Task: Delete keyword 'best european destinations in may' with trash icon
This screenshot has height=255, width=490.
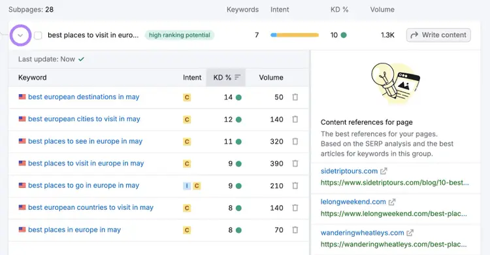Action: tap(295, 97)
